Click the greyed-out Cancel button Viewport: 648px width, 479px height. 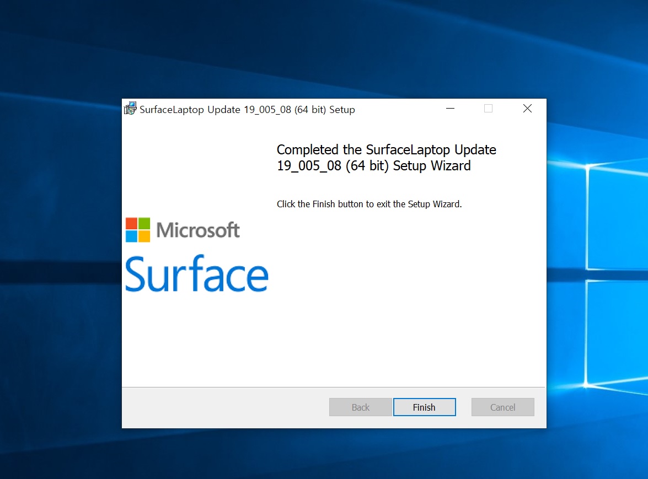click(x=502, y=407)
